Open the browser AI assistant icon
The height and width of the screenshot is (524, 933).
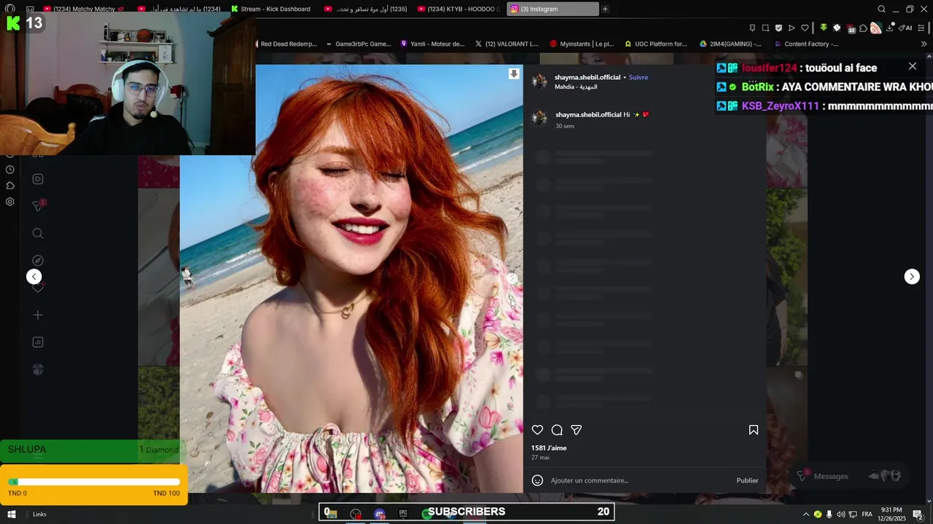click(906, 28)
